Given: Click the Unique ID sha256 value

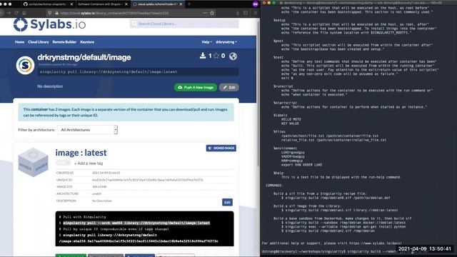Looking at the screenshot, I should coord(148,180).
